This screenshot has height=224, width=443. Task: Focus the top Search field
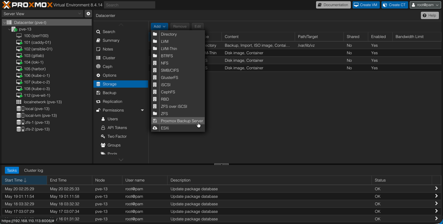(x=130, y=5)
